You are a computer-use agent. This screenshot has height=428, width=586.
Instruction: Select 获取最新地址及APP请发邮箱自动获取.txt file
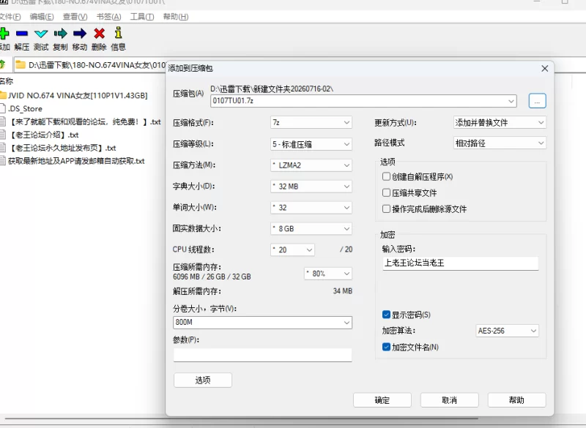point(76,161)
